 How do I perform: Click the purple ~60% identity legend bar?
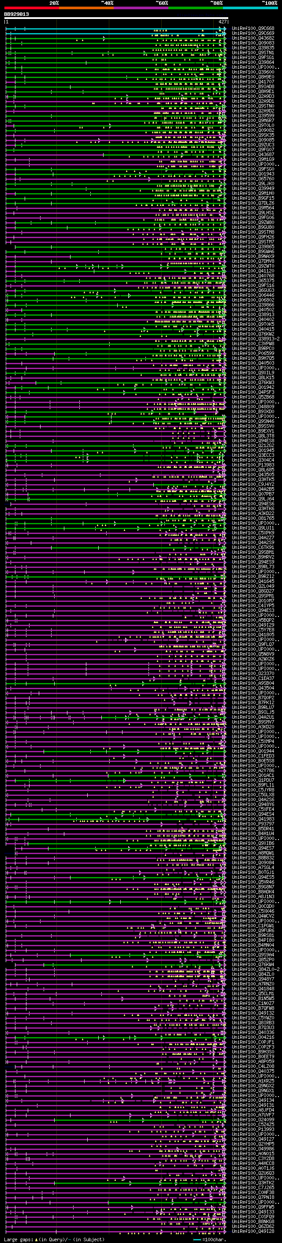(141, 8)
